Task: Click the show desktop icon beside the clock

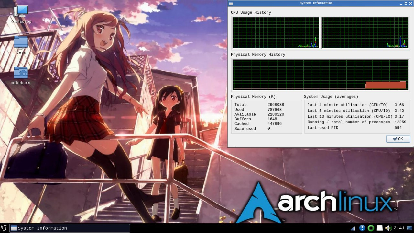Action: pos(409,228)
